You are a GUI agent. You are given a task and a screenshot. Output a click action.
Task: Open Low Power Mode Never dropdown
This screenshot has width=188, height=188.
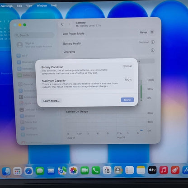[x=146, y=33]
